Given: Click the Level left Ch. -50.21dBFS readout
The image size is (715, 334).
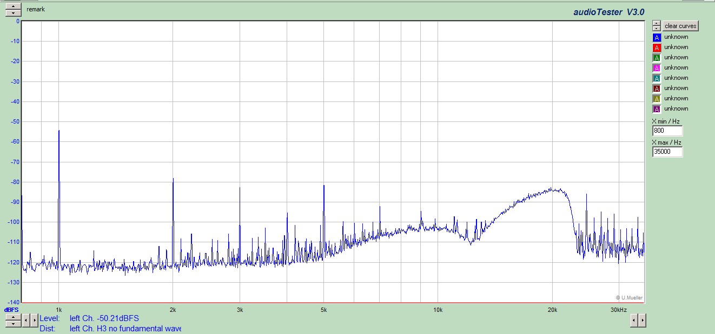Looking at the screenshot, I should [x=89, y=318].
